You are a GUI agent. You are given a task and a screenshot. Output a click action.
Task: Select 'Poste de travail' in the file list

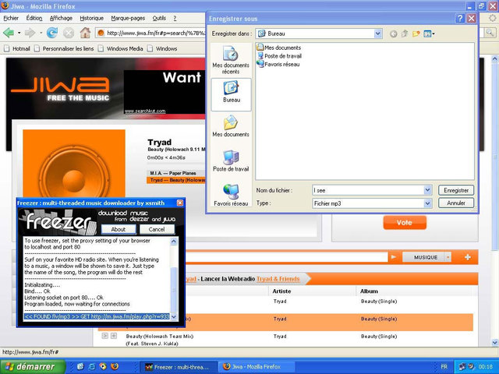tap(279, 56)
